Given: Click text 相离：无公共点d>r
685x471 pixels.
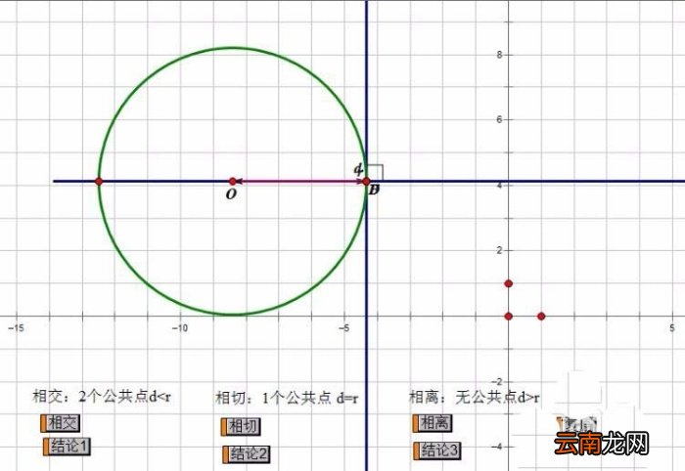Looking at the screenshot, I should 474,397.
